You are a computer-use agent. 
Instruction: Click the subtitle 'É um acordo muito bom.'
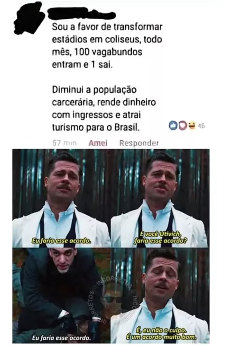(161, 337)
